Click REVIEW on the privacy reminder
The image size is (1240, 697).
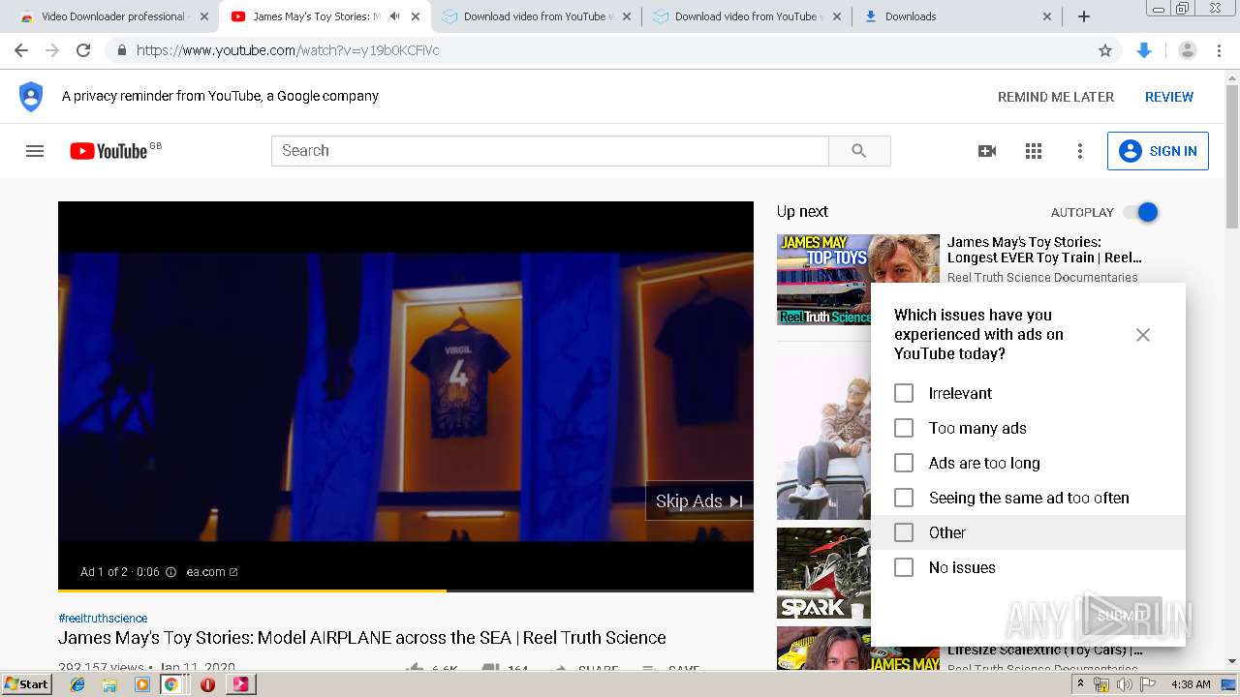pyautogui.click(x=1169, y=97)
